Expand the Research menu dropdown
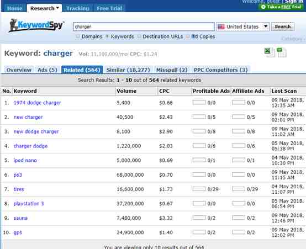 point(45,8)
